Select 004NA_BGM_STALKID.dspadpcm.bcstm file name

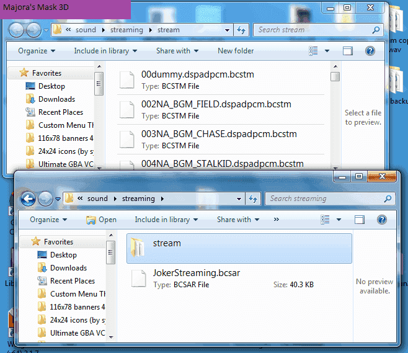pos(222,164)
